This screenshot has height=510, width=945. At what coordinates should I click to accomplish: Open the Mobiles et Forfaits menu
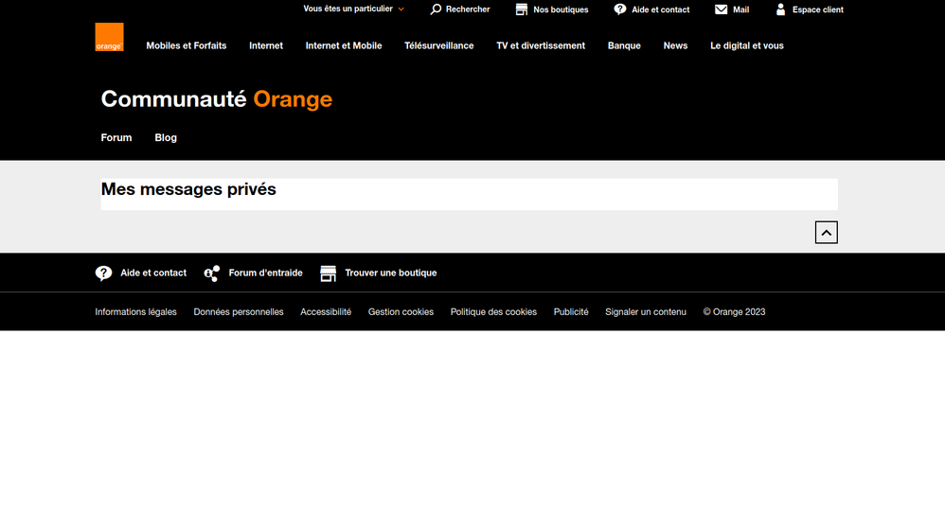pyautogui.click(x=186, y=45)
